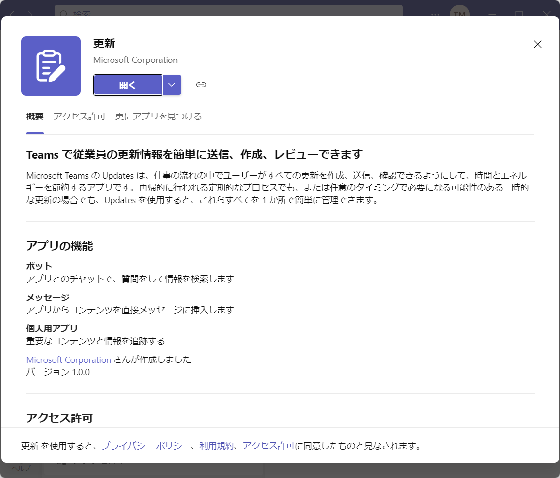The width and height of the screenshot is (560, 478).
Task: Click the アクセス許可 section heading
Action: (x=59, y=418)
